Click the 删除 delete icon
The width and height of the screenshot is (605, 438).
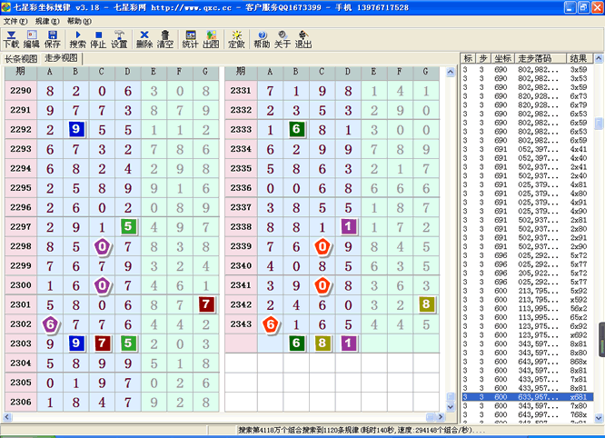pyautogui.click(x=144, y=40)
